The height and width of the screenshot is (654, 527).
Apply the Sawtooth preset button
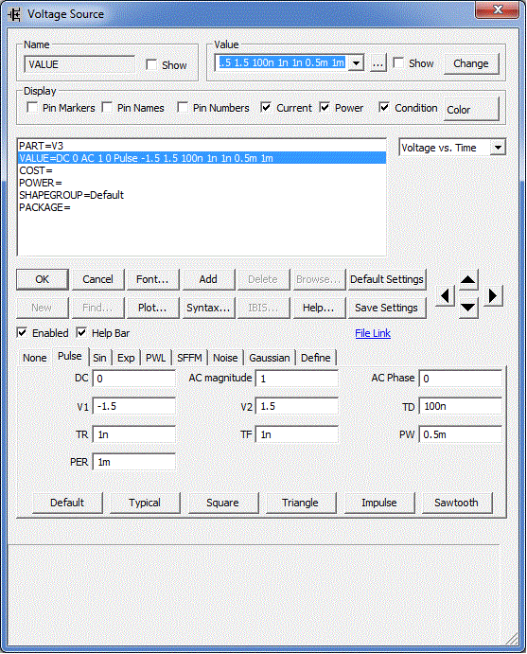(x=457, y=503)
